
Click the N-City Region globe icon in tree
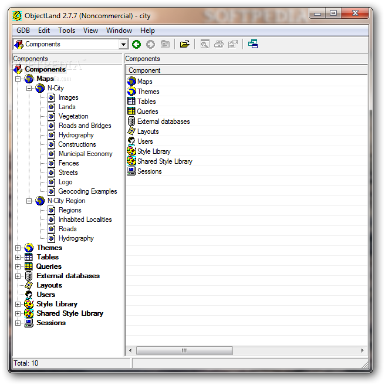tap(40, 201)
